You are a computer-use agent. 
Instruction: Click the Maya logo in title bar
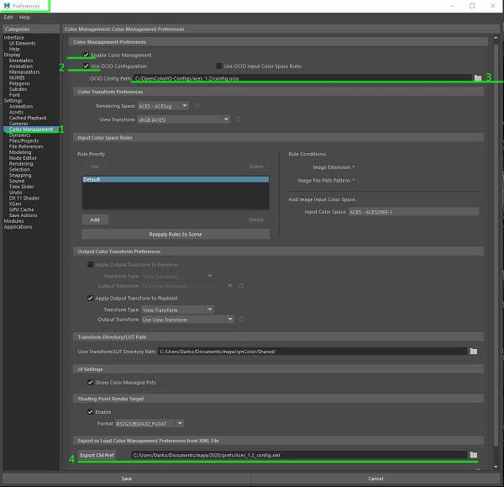(x=6, y=6)
